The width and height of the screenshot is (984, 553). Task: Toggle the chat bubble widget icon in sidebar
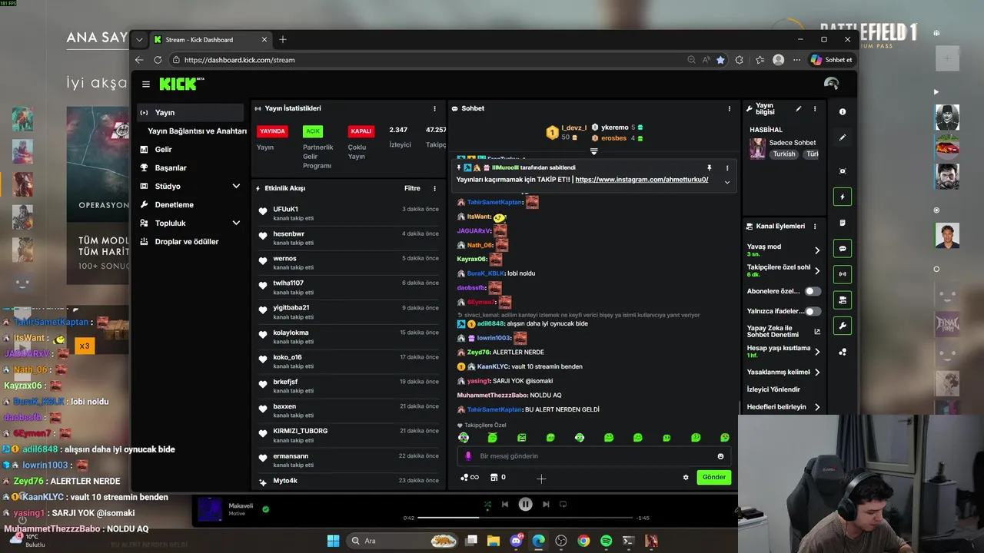point(843,249)
